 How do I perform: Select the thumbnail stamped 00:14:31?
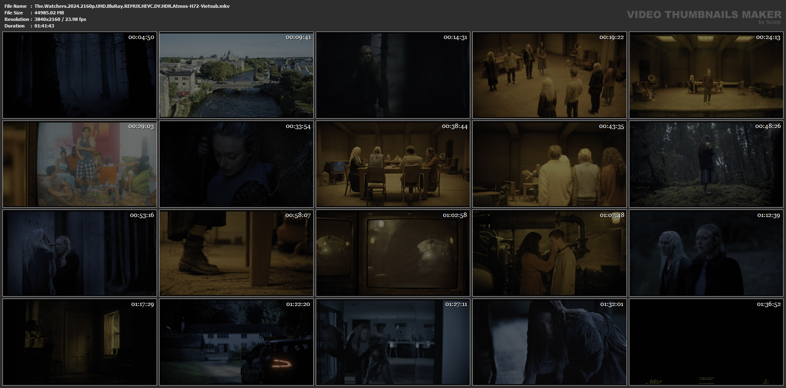click(393, 75)
